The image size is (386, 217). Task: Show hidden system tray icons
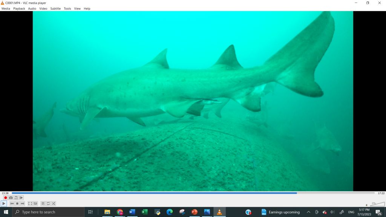[308, 212]
